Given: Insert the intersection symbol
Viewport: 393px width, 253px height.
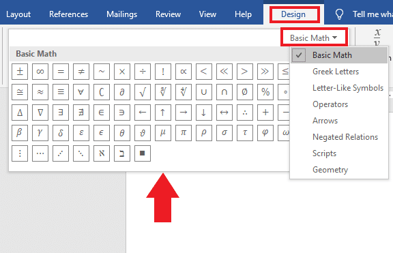Looking at the screenshot, I should (224, 92).
